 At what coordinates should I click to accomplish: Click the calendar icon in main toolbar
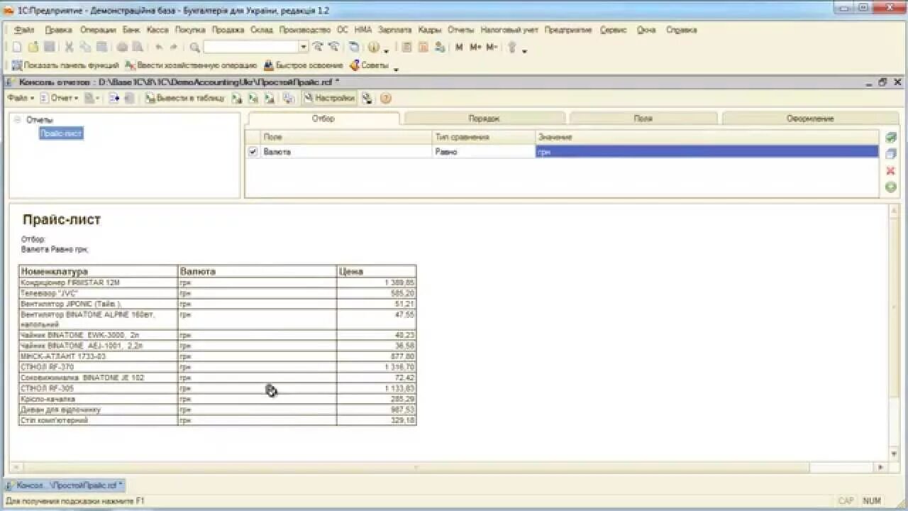coord(423,48)
